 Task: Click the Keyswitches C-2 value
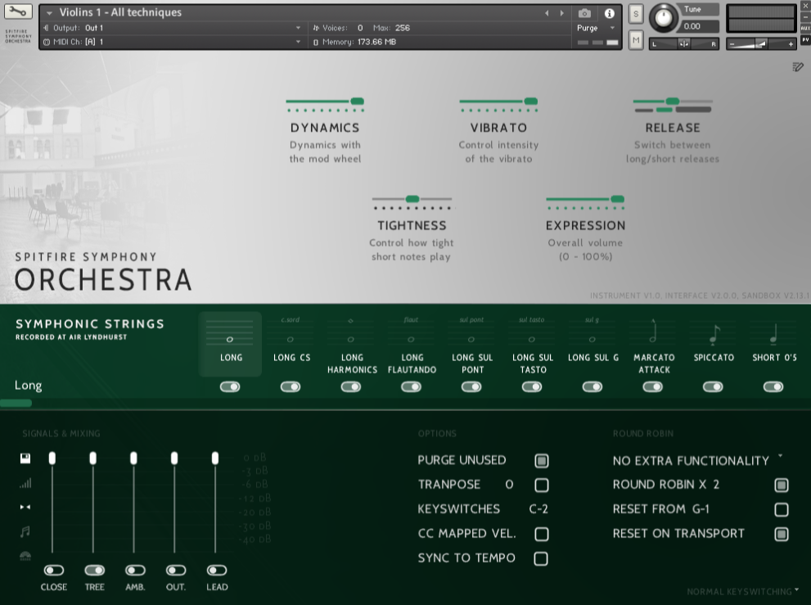538,509
